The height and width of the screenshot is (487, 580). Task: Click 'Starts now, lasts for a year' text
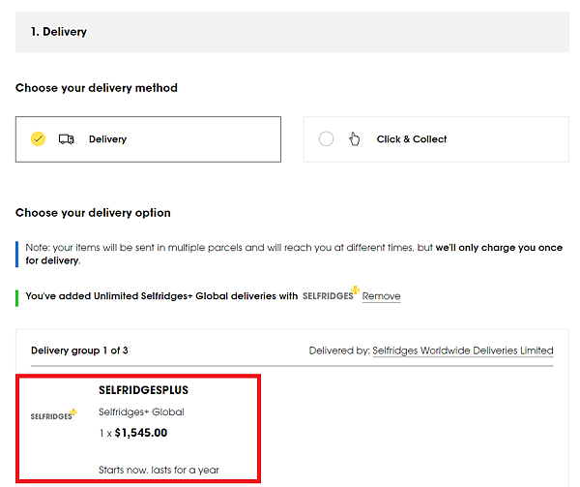pos(159,470)
